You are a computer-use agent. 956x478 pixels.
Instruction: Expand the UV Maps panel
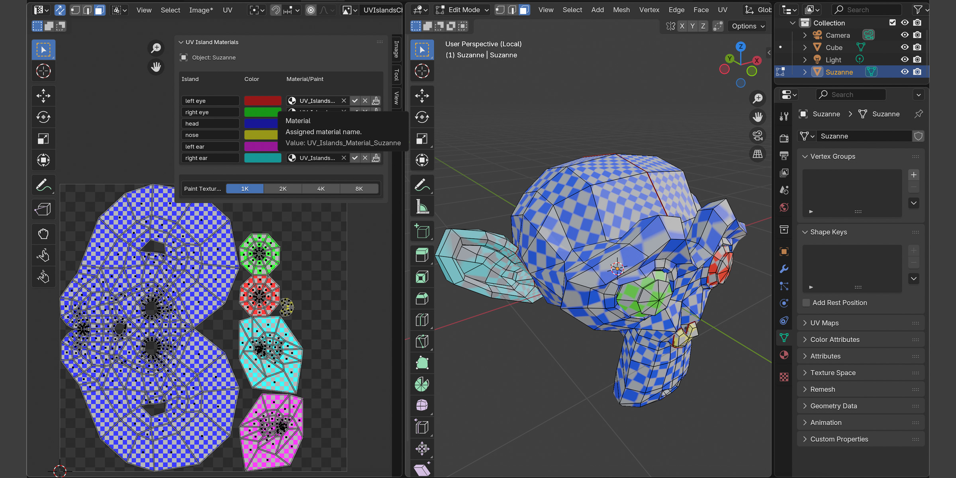[x=824, y=323]
